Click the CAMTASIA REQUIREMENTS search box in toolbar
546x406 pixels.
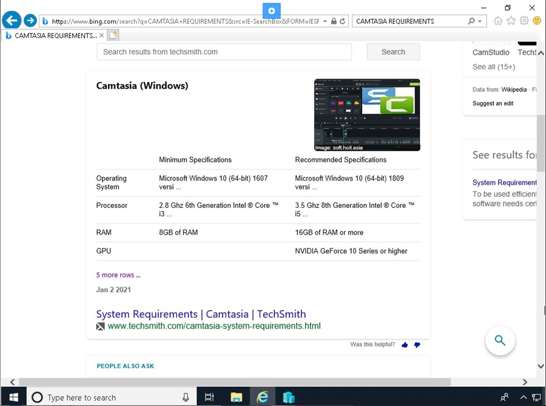410,21
